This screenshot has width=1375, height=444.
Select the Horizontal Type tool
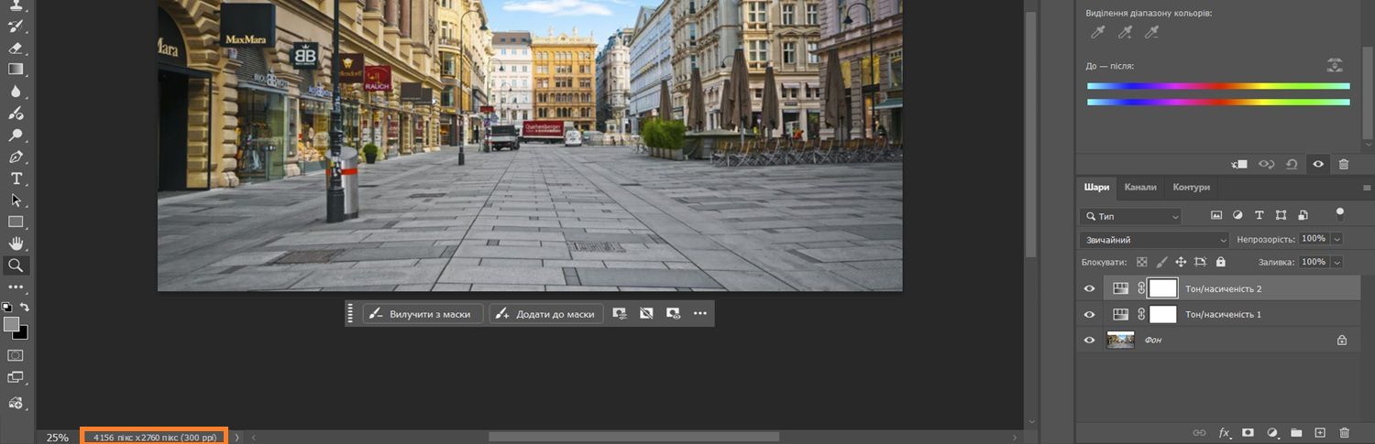16,178
